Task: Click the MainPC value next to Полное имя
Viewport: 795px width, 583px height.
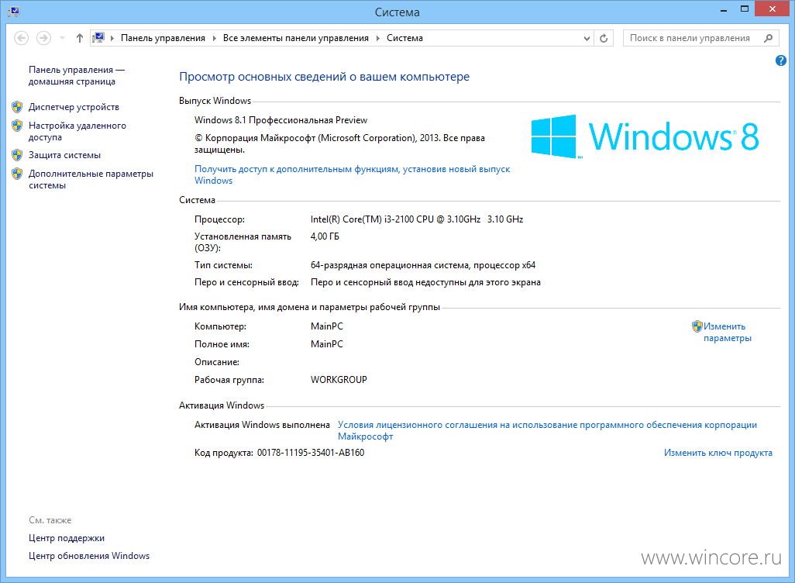Action: (x=326, y=344)
